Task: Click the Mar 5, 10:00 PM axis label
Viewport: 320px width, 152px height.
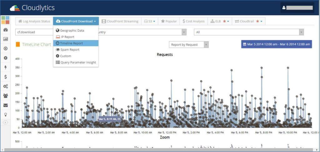Action: [287, 133]
